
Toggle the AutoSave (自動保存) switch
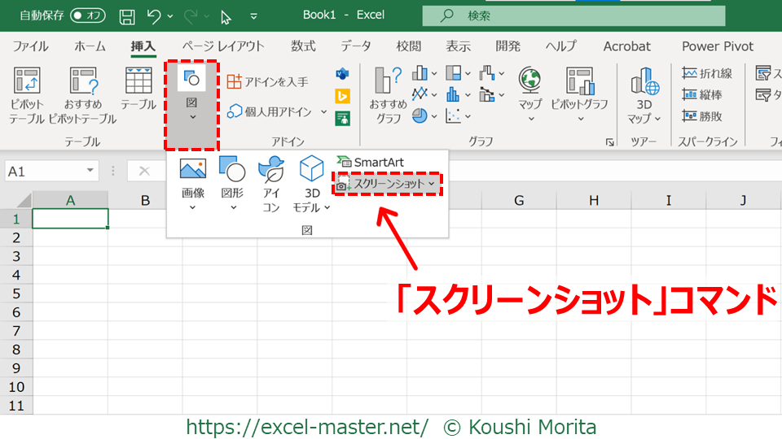87,15
